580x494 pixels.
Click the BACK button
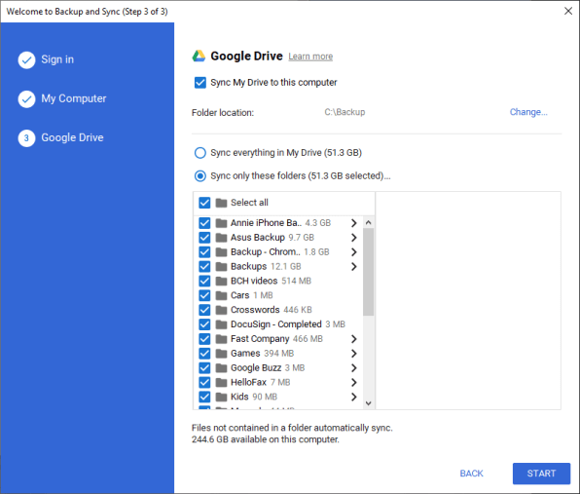pyautogui.click(x=471, y=474)
